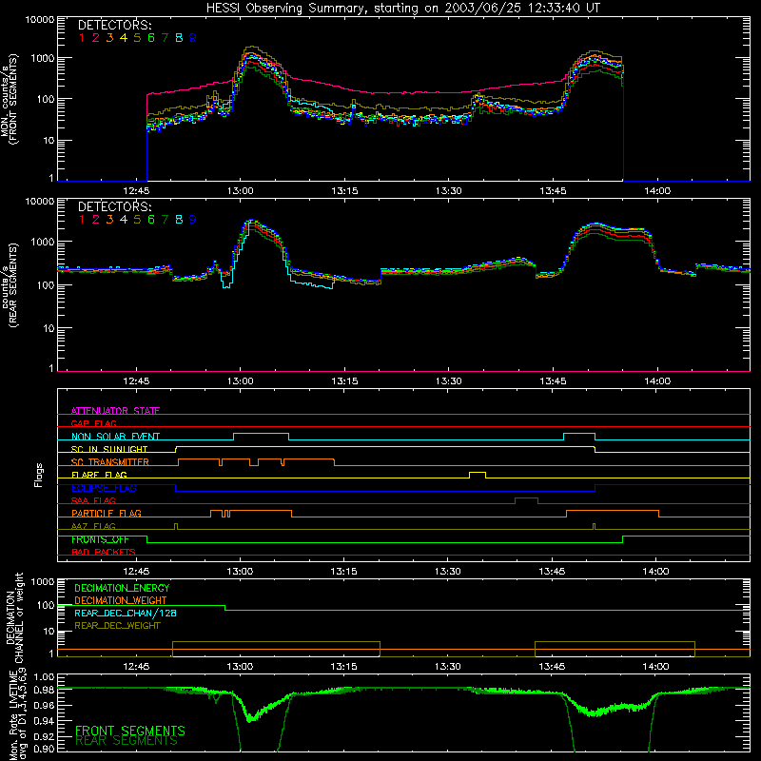The height and width of the screenshot is (761, 761).
Task: Select blue detector number 9 in rear segments legend
Action: click(193, 220)
